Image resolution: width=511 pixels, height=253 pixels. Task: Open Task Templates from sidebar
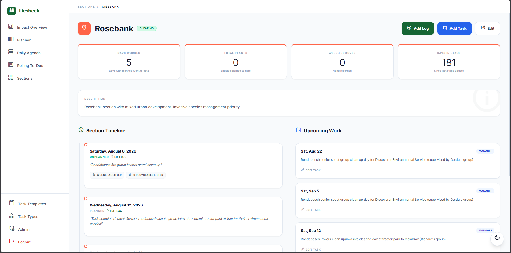coord(32,204)
